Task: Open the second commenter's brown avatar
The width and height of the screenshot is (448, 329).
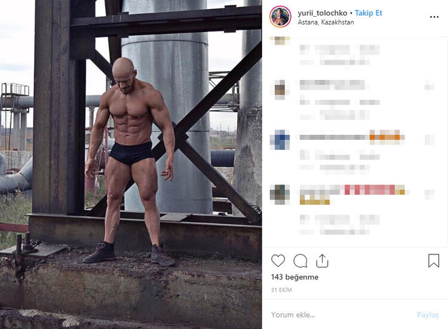Action: tap(280, 90)
